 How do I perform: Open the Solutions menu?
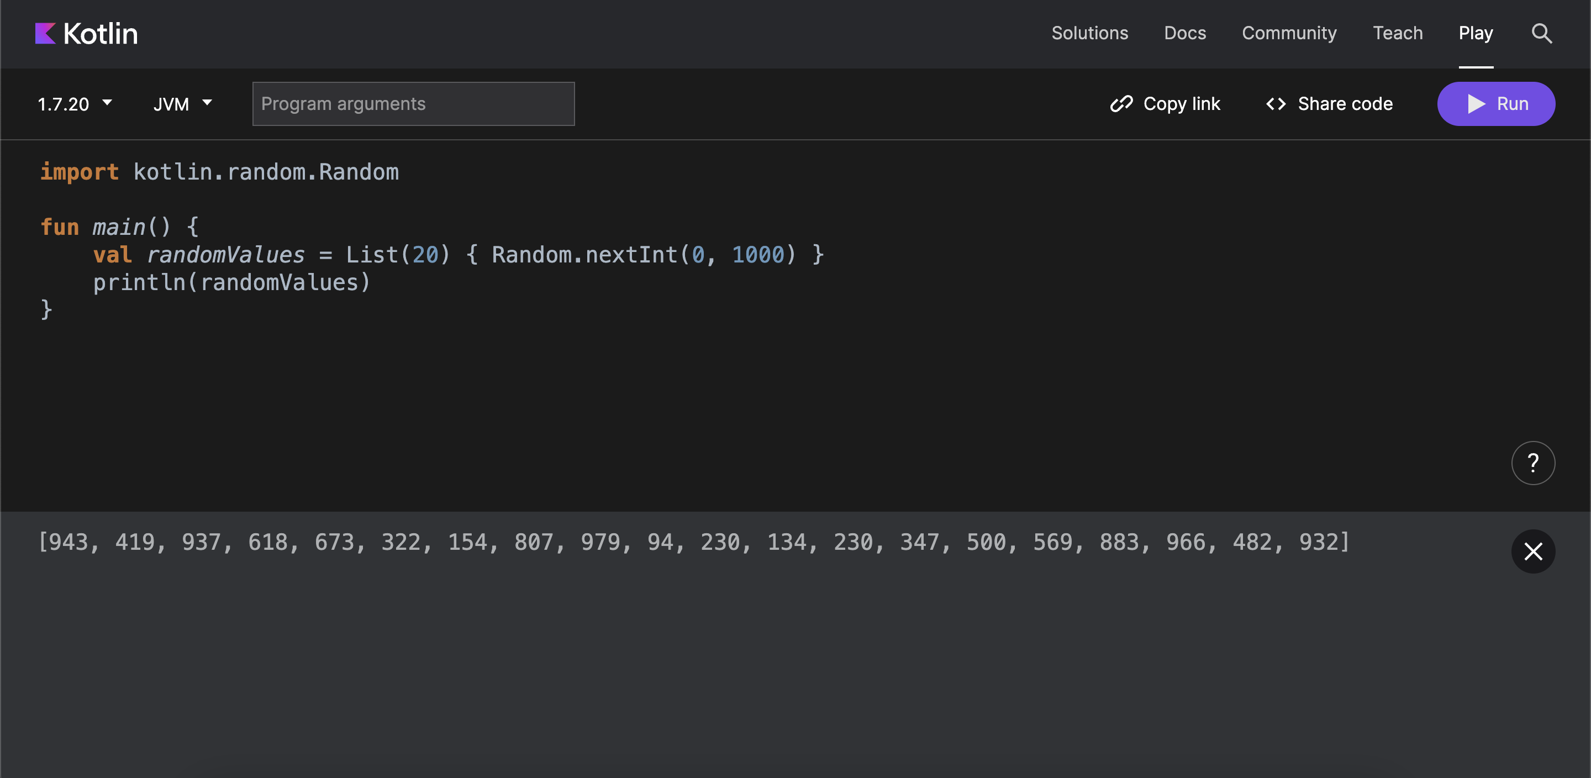(x=1089, y=33)
